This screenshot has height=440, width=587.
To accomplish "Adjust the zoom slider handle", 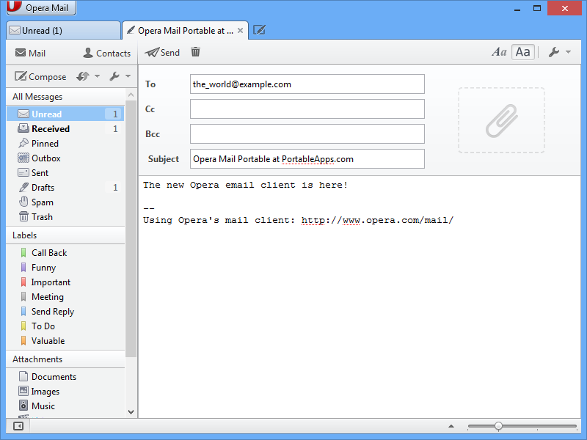I will pos(498,426).
